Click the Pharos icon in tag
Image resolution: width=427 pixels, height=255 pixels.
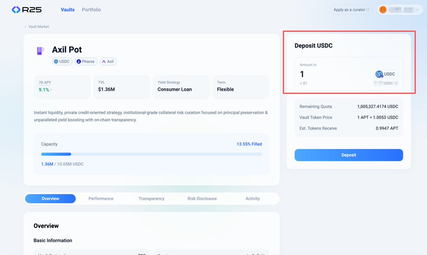pyautogui.click(x=79, y=62)
